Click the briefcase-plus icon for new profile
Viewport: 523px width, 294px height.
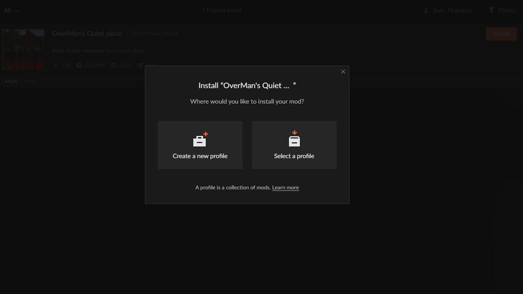click(200, 139)
